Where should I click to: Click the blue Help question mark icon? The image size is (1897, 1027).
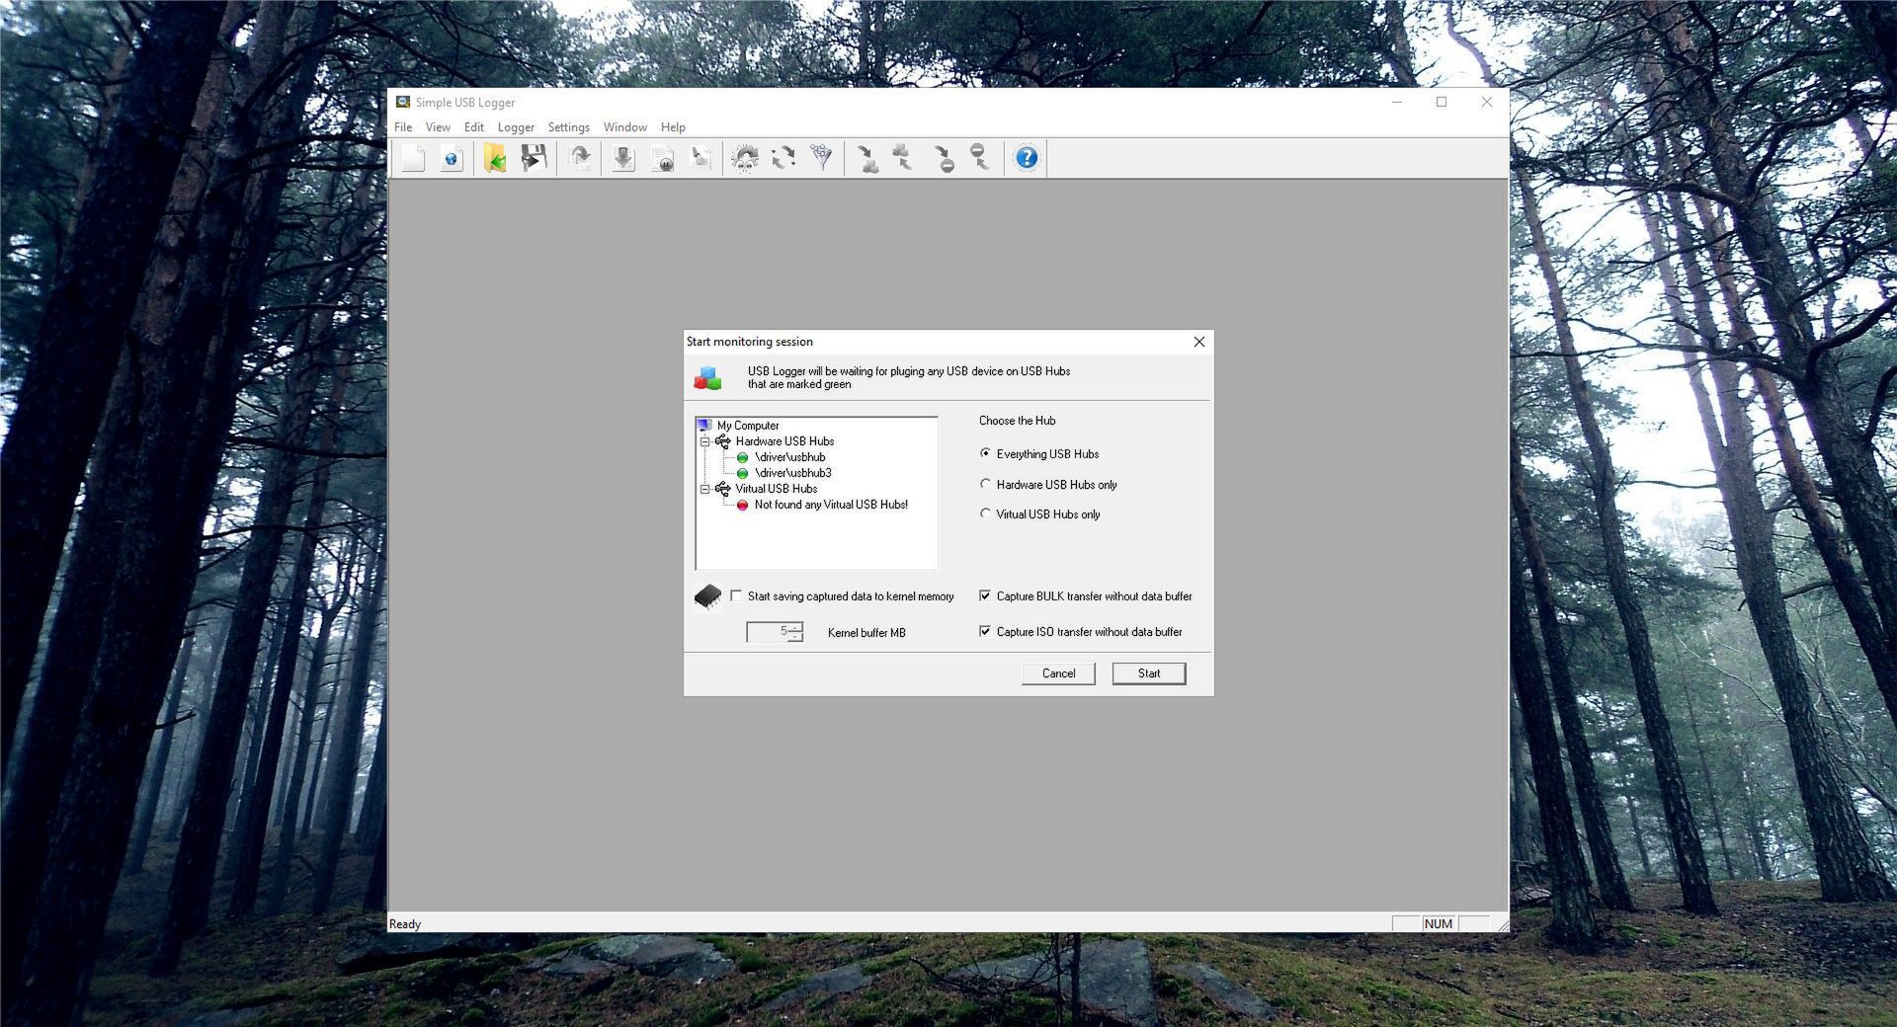pos(1026,158)
